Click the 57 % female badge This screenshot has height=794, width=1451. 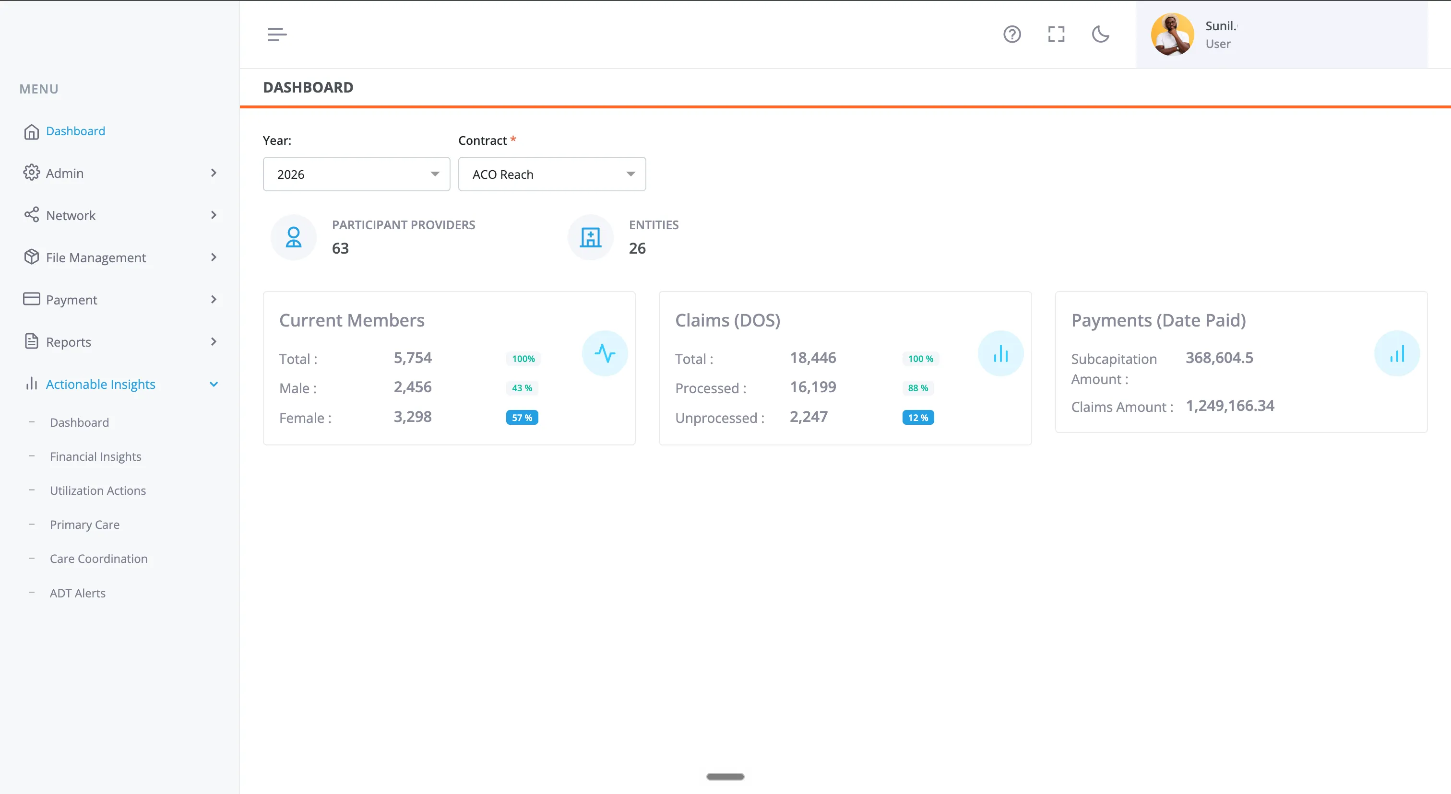pyautogui.click(x=522, y=418)
